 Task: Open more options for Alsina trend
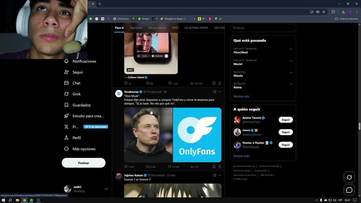pyautogui.click(x=291, y=84)
